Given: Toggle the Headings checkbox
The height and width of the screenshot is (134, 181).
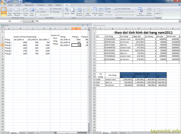Looking at the screenshot, I should click(x=51, y=12).
